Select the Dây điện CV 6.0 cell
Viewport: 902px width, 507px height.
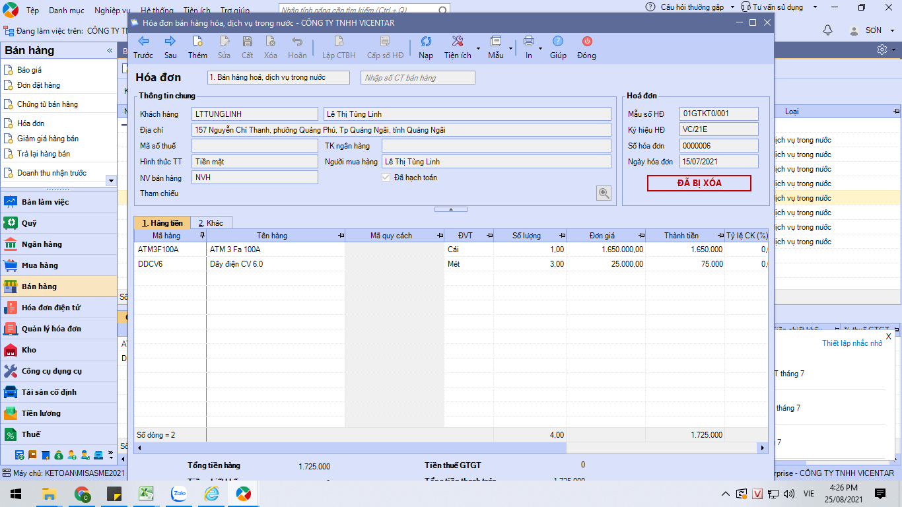(x=275, y=264)
